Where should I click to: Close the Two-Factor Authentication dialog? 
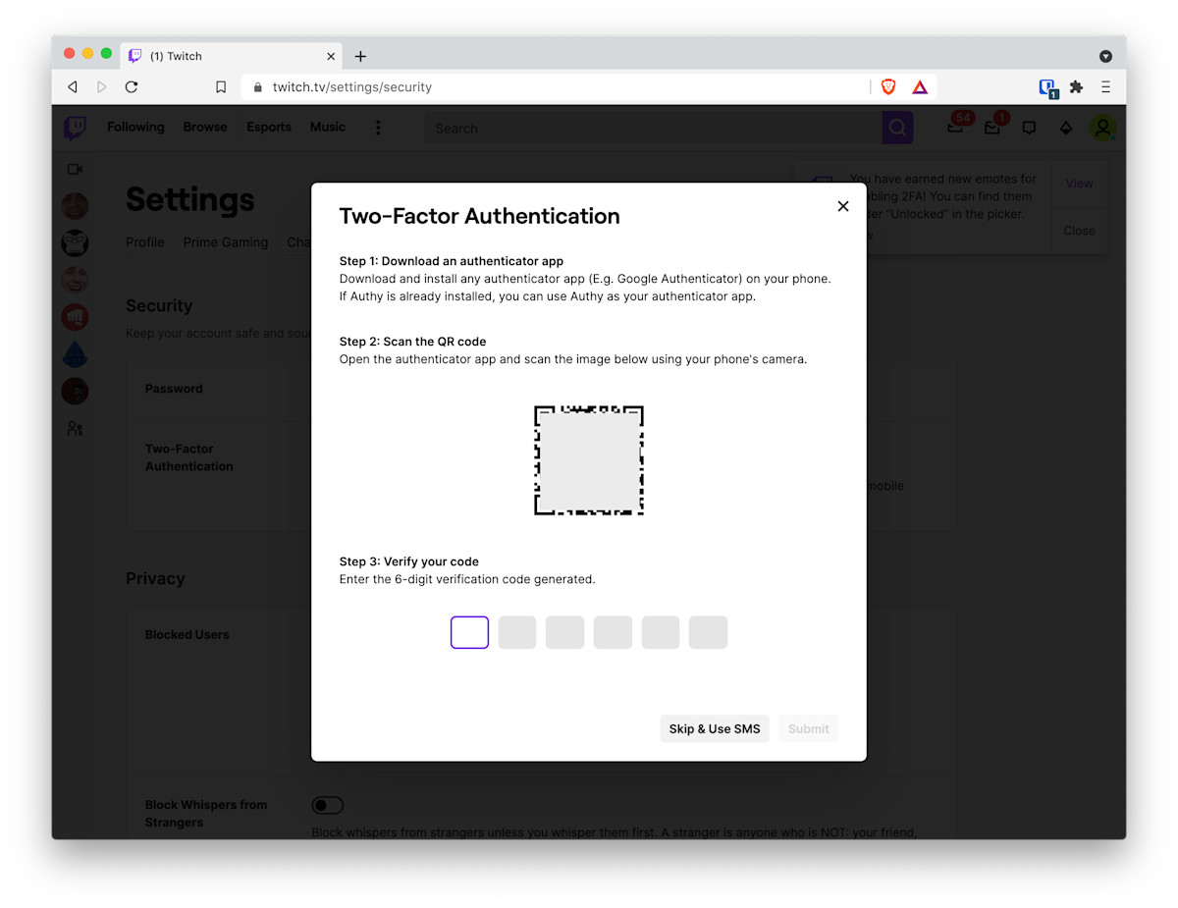click(842, 206)
